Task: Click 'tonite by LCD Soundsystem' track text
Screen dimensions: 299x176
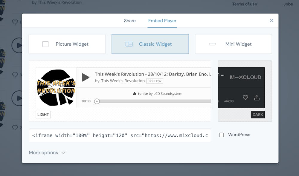Action: point(160,94)
